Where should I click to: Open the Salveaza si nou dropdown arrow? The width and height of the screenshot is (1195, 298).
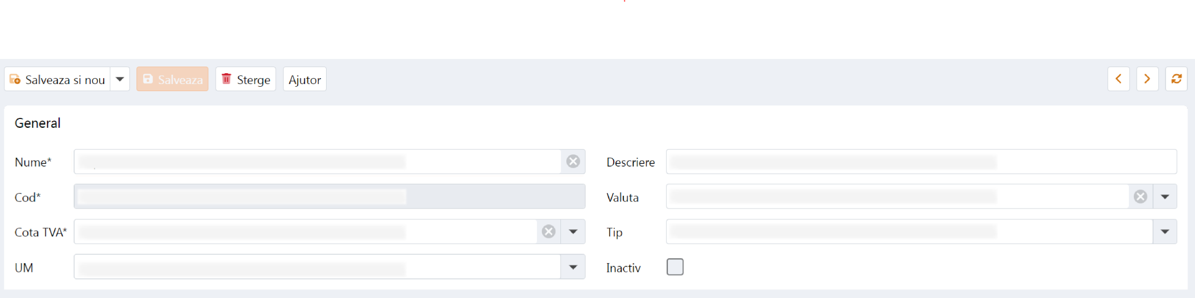pos(120,80)
